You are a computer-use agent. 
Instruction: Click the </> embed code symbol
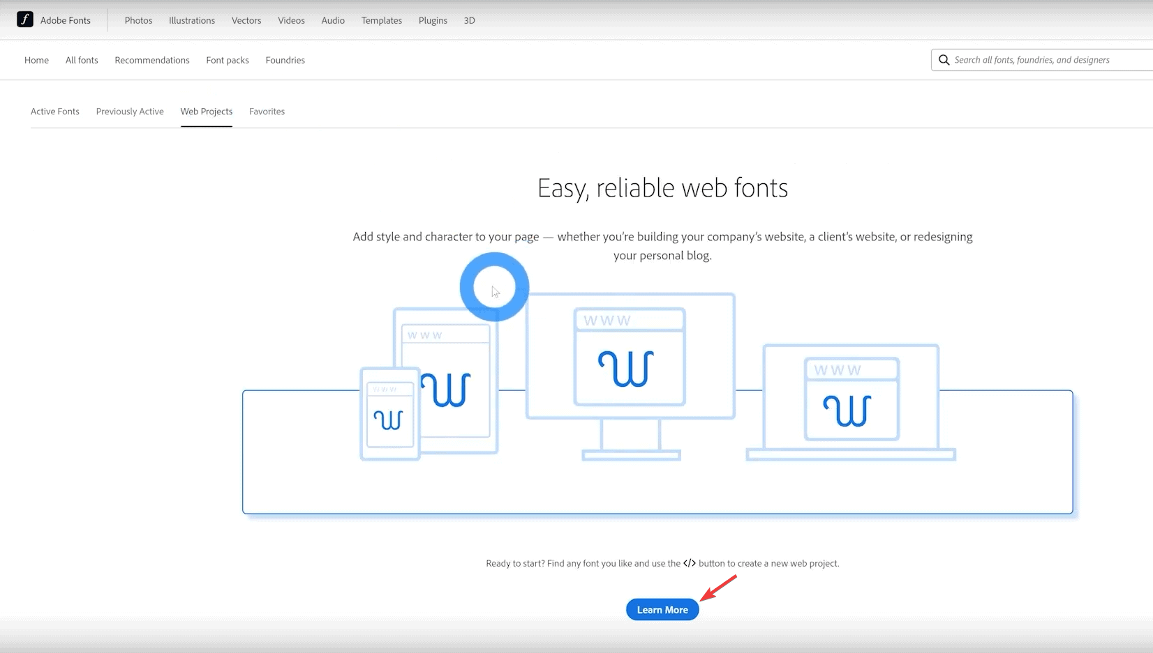[690, 563]
